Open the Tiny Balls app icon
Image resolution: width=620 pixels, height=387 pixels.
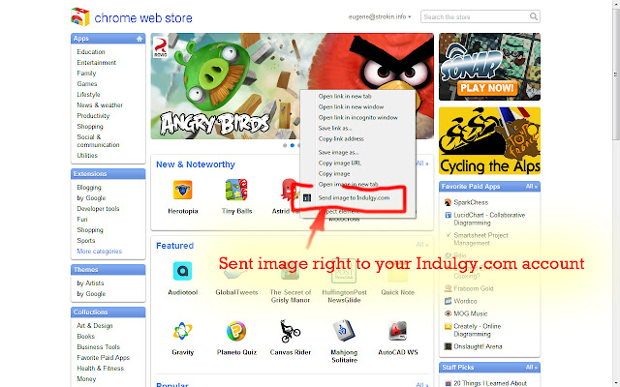(x=236, y=190)
